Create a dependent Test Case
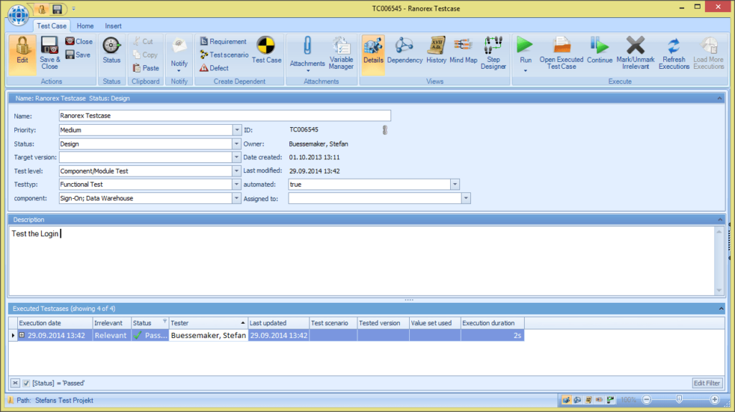 coord(266,50)
